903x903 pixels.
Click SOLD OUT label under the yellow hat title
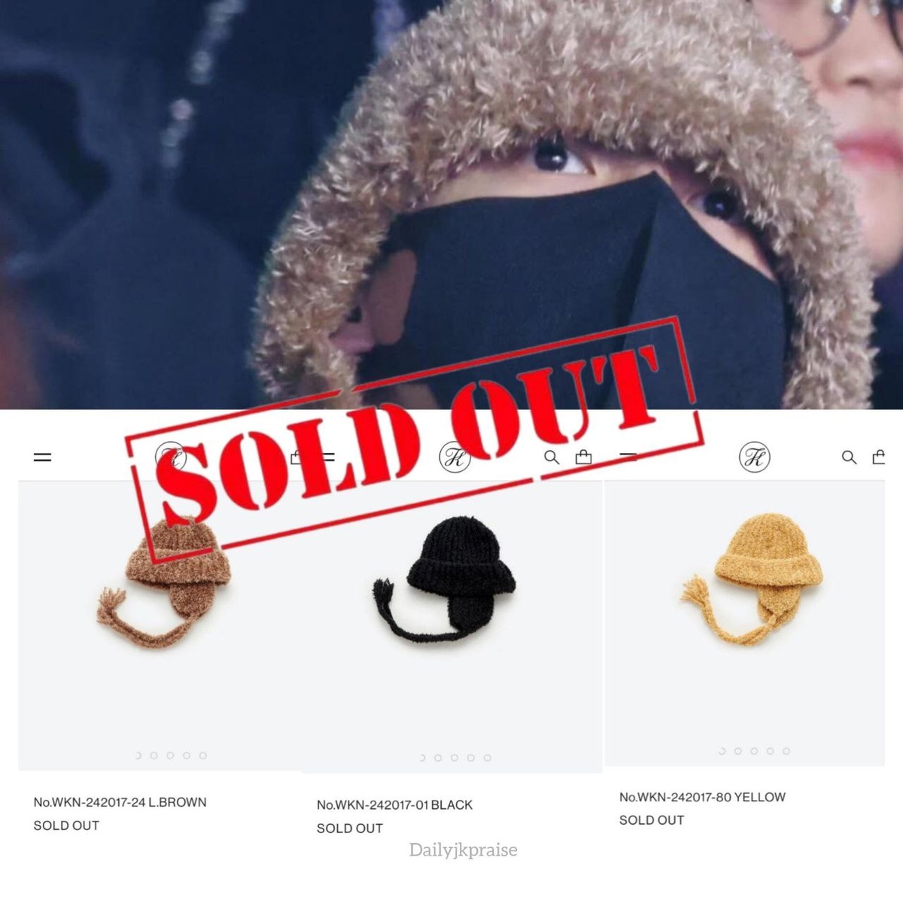(652, 820)
